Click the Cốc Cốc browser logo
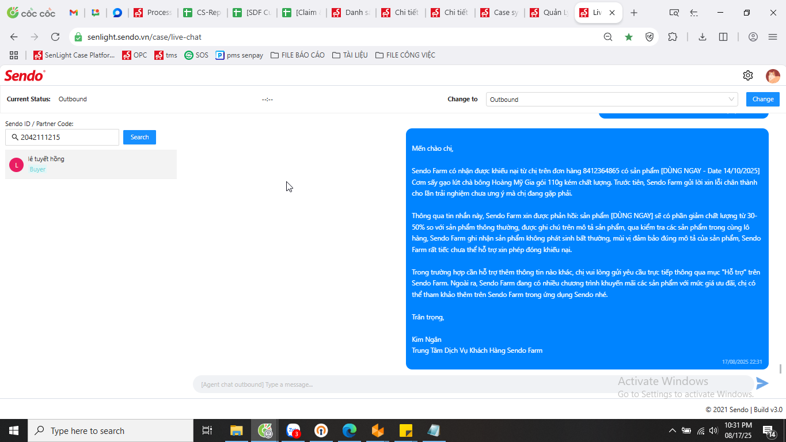The height and width of the screenshot is (442, 786). pos(31,13)
